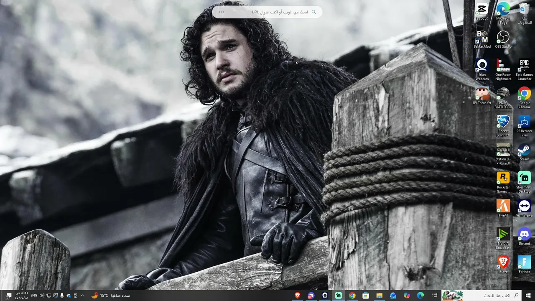Open the Rockstar Games Launcher desktop shortcut
This screenshot has width=535, height=301.
click(x=503, y=183)
